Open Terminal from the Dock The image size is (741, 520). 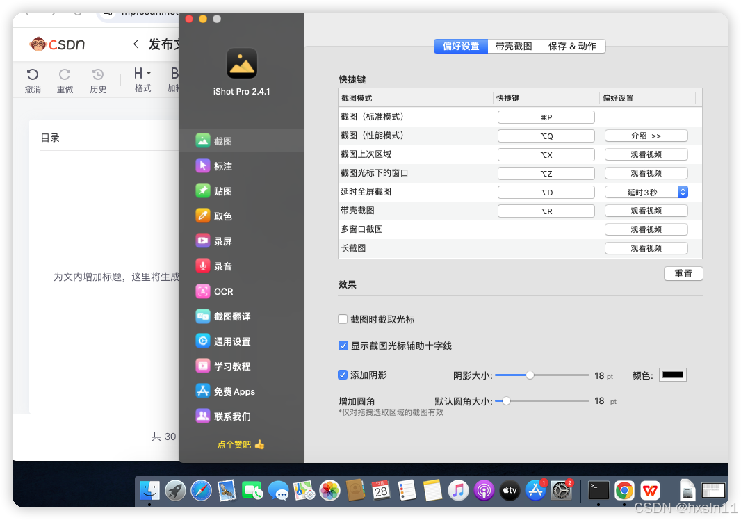pyautogui.click(x=598, y=490)
